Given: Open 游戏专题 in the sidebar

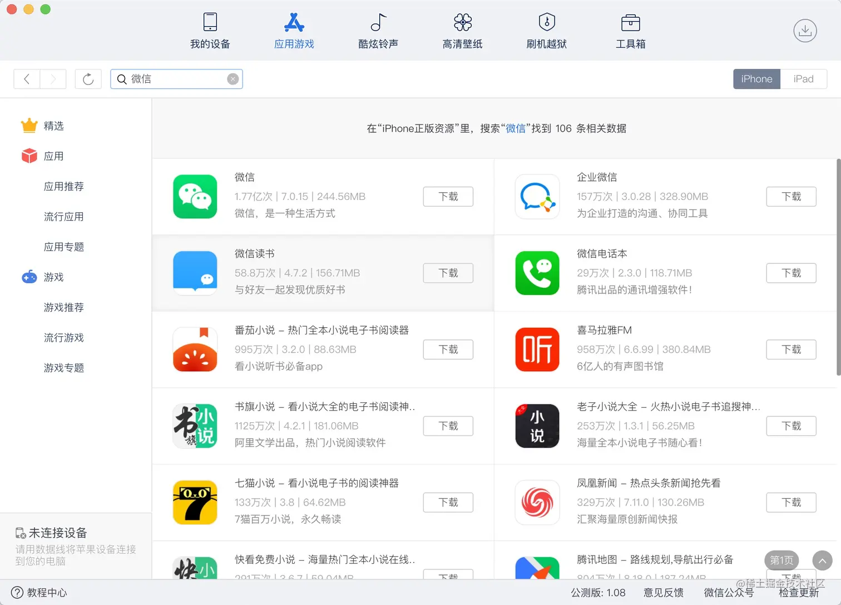Looking at the screenshot, I should point(63,368).
